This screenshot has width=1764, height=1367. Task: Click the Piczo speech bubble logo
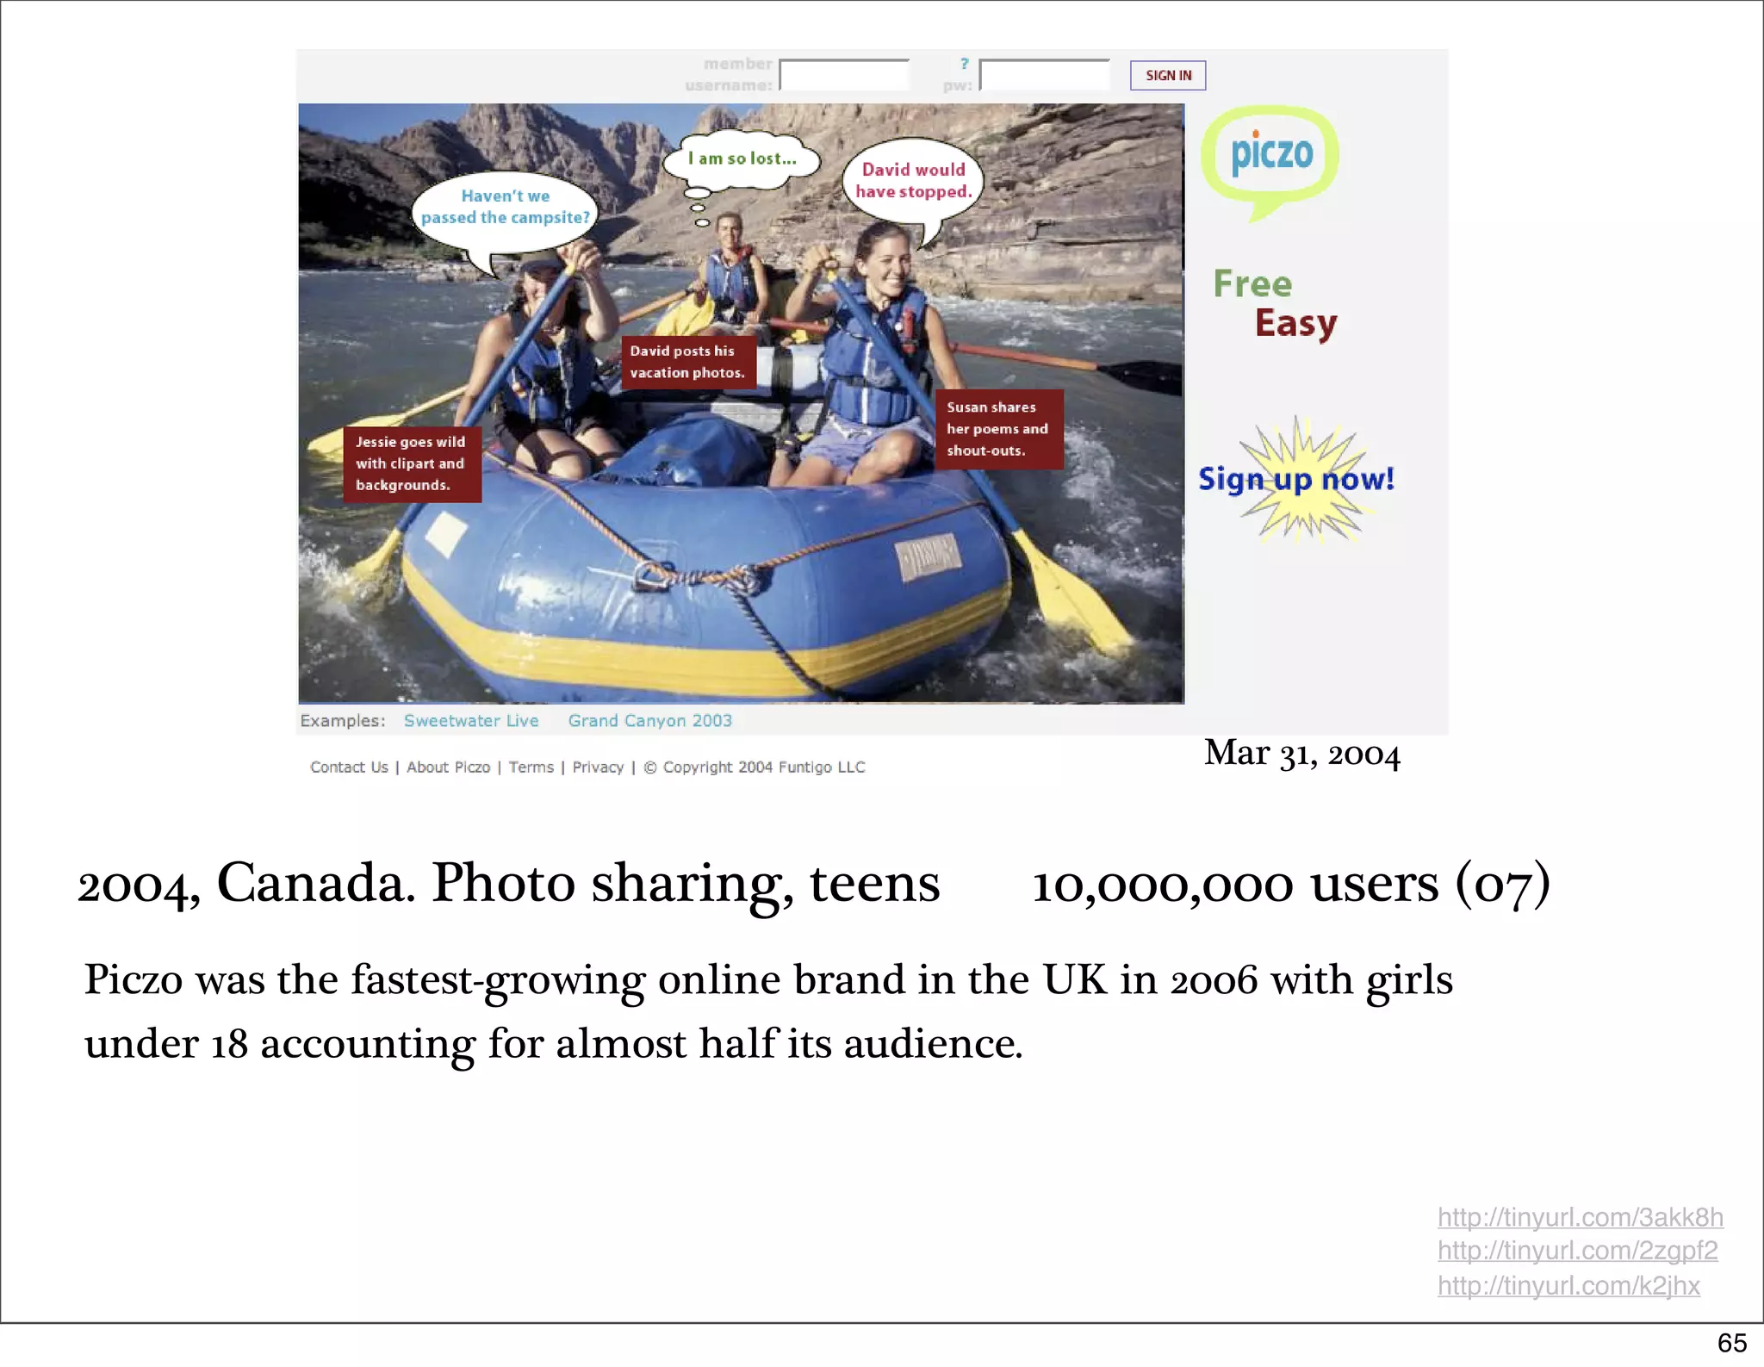pos(1270,162)
